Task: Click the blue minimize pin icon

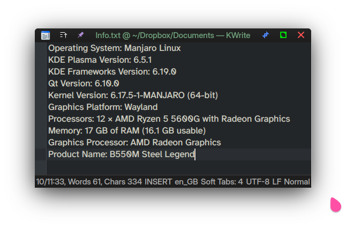Action: tap(266, 35)
